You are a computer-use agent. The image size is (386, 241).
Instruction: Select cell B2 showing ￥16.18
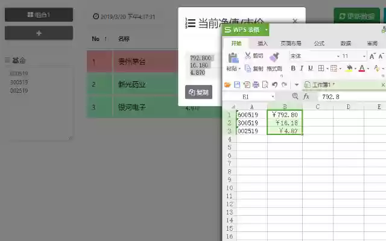point(285,123)
